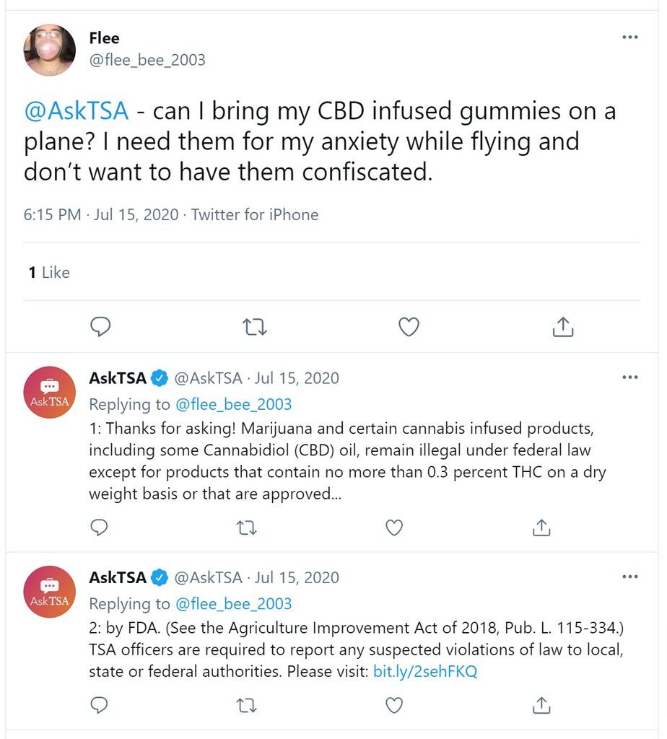View the 1 Like list
This screenshot has height=739, width=667.
pos(49,272)
